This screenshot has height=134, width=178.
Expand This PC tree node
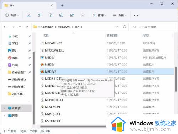(x=4, y=108)
